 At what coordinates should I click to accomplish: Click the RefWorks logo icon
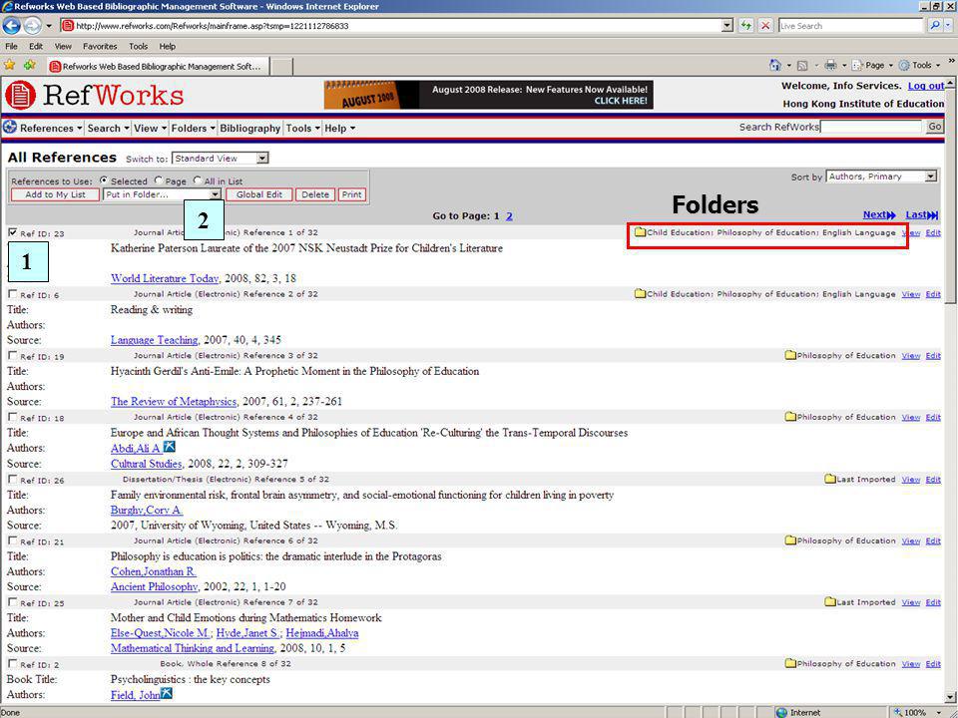pos(20,95)
